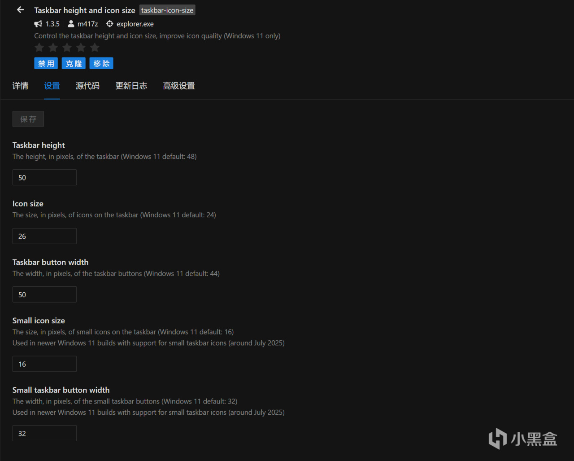Viewport: 574px width, 461px height.
Task: Click the Taskbar height input field
Action: (x=44, y=177)
